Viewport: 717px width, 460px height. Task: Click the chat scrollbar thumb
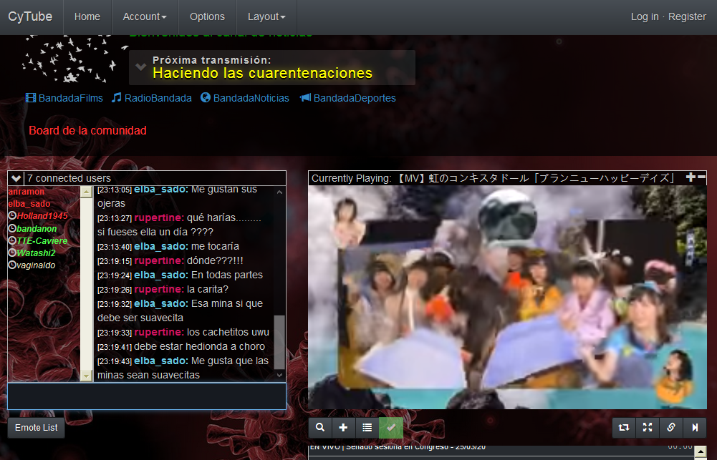pos(279,342)
